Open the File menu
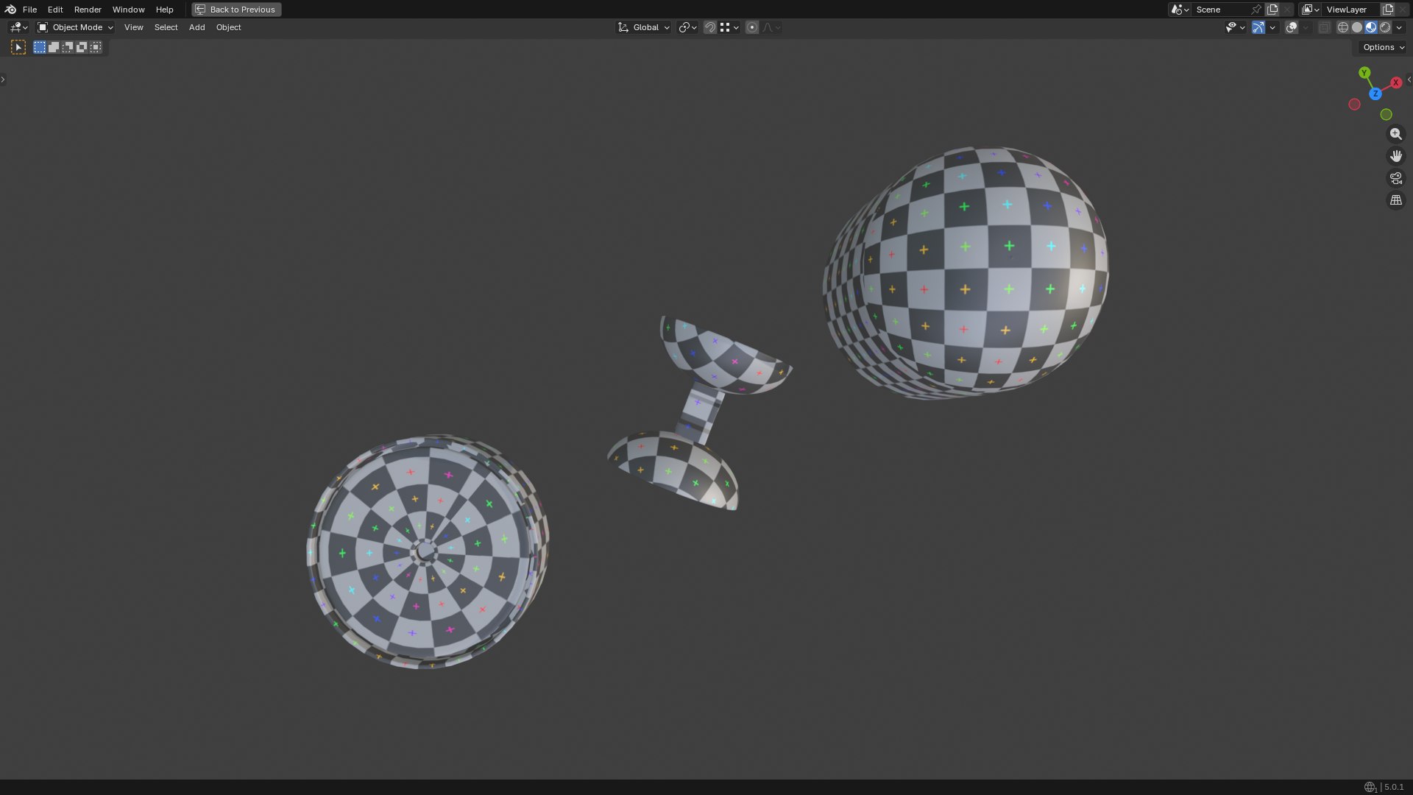This screenshot has width=1413, height=795. (29, 10)
